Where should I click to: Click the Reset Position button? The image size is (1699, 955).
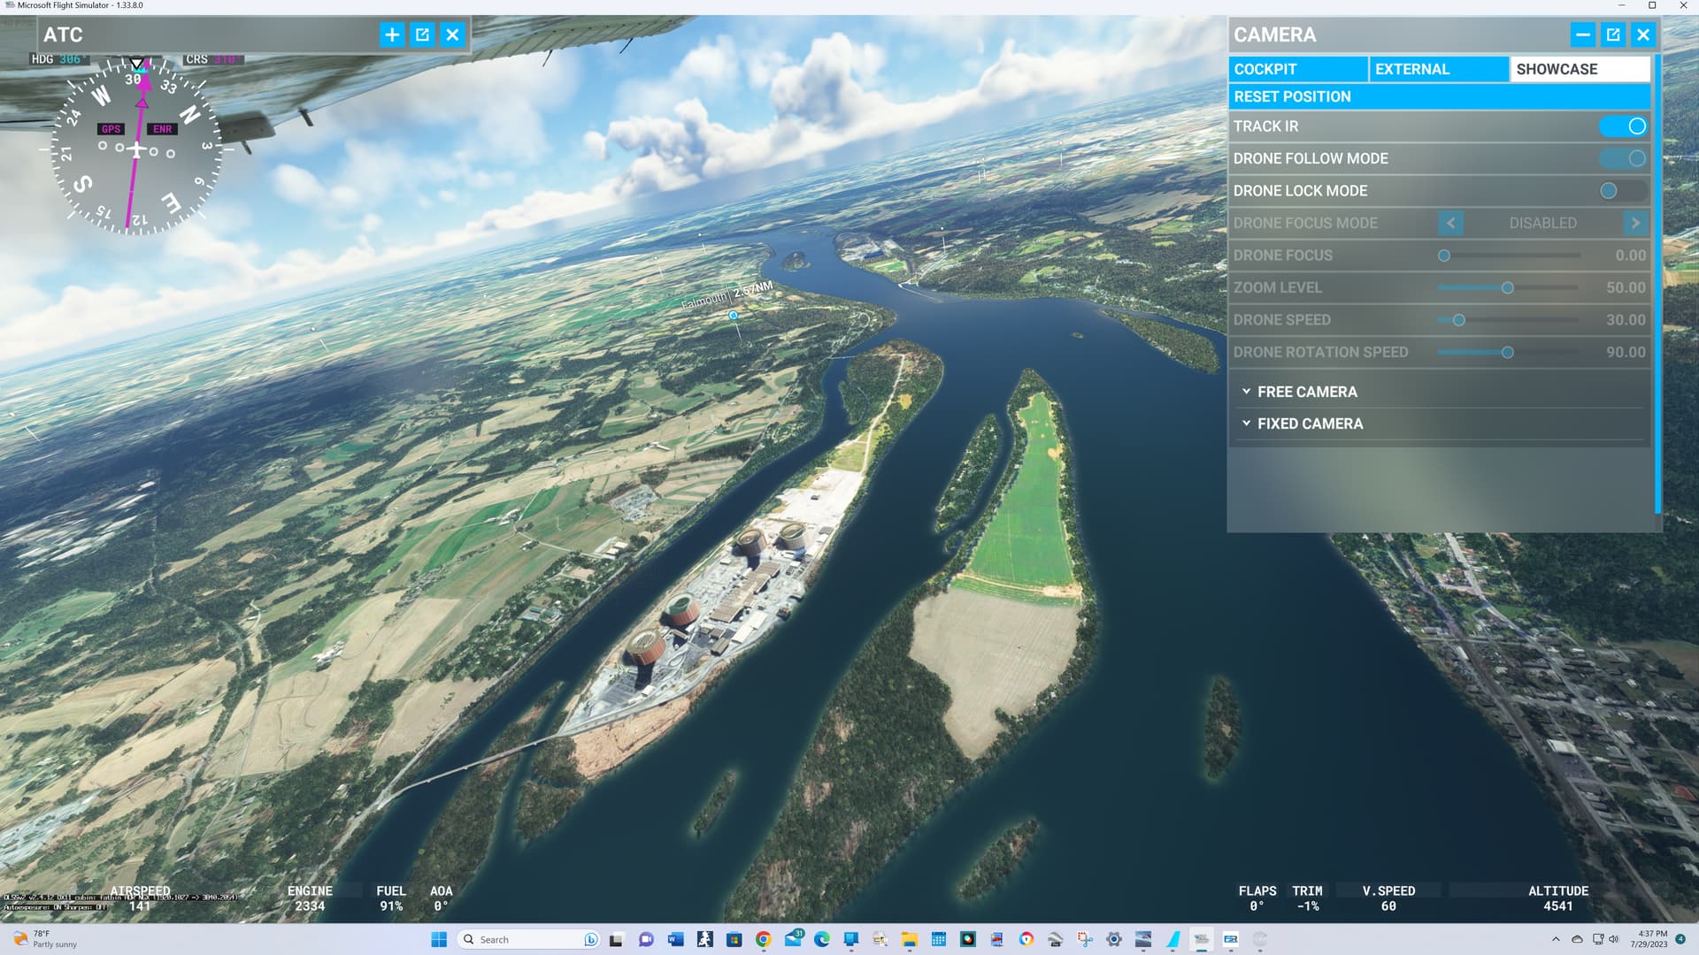[x=1439, y=96]
